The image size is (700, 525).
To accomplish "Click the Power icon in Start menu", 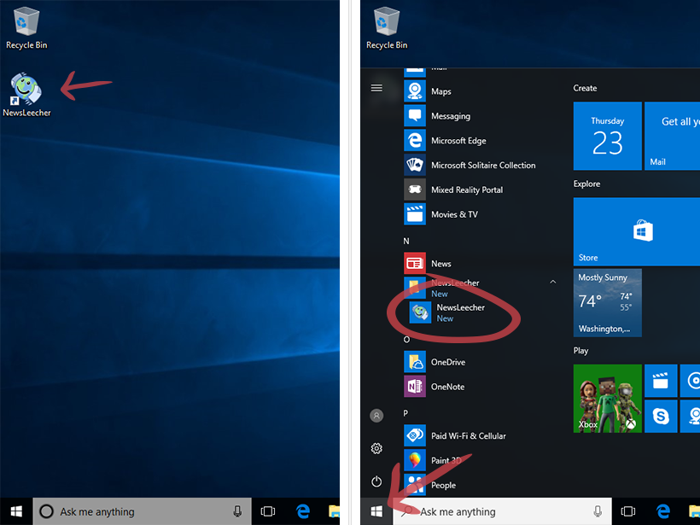I will (376, 481).
